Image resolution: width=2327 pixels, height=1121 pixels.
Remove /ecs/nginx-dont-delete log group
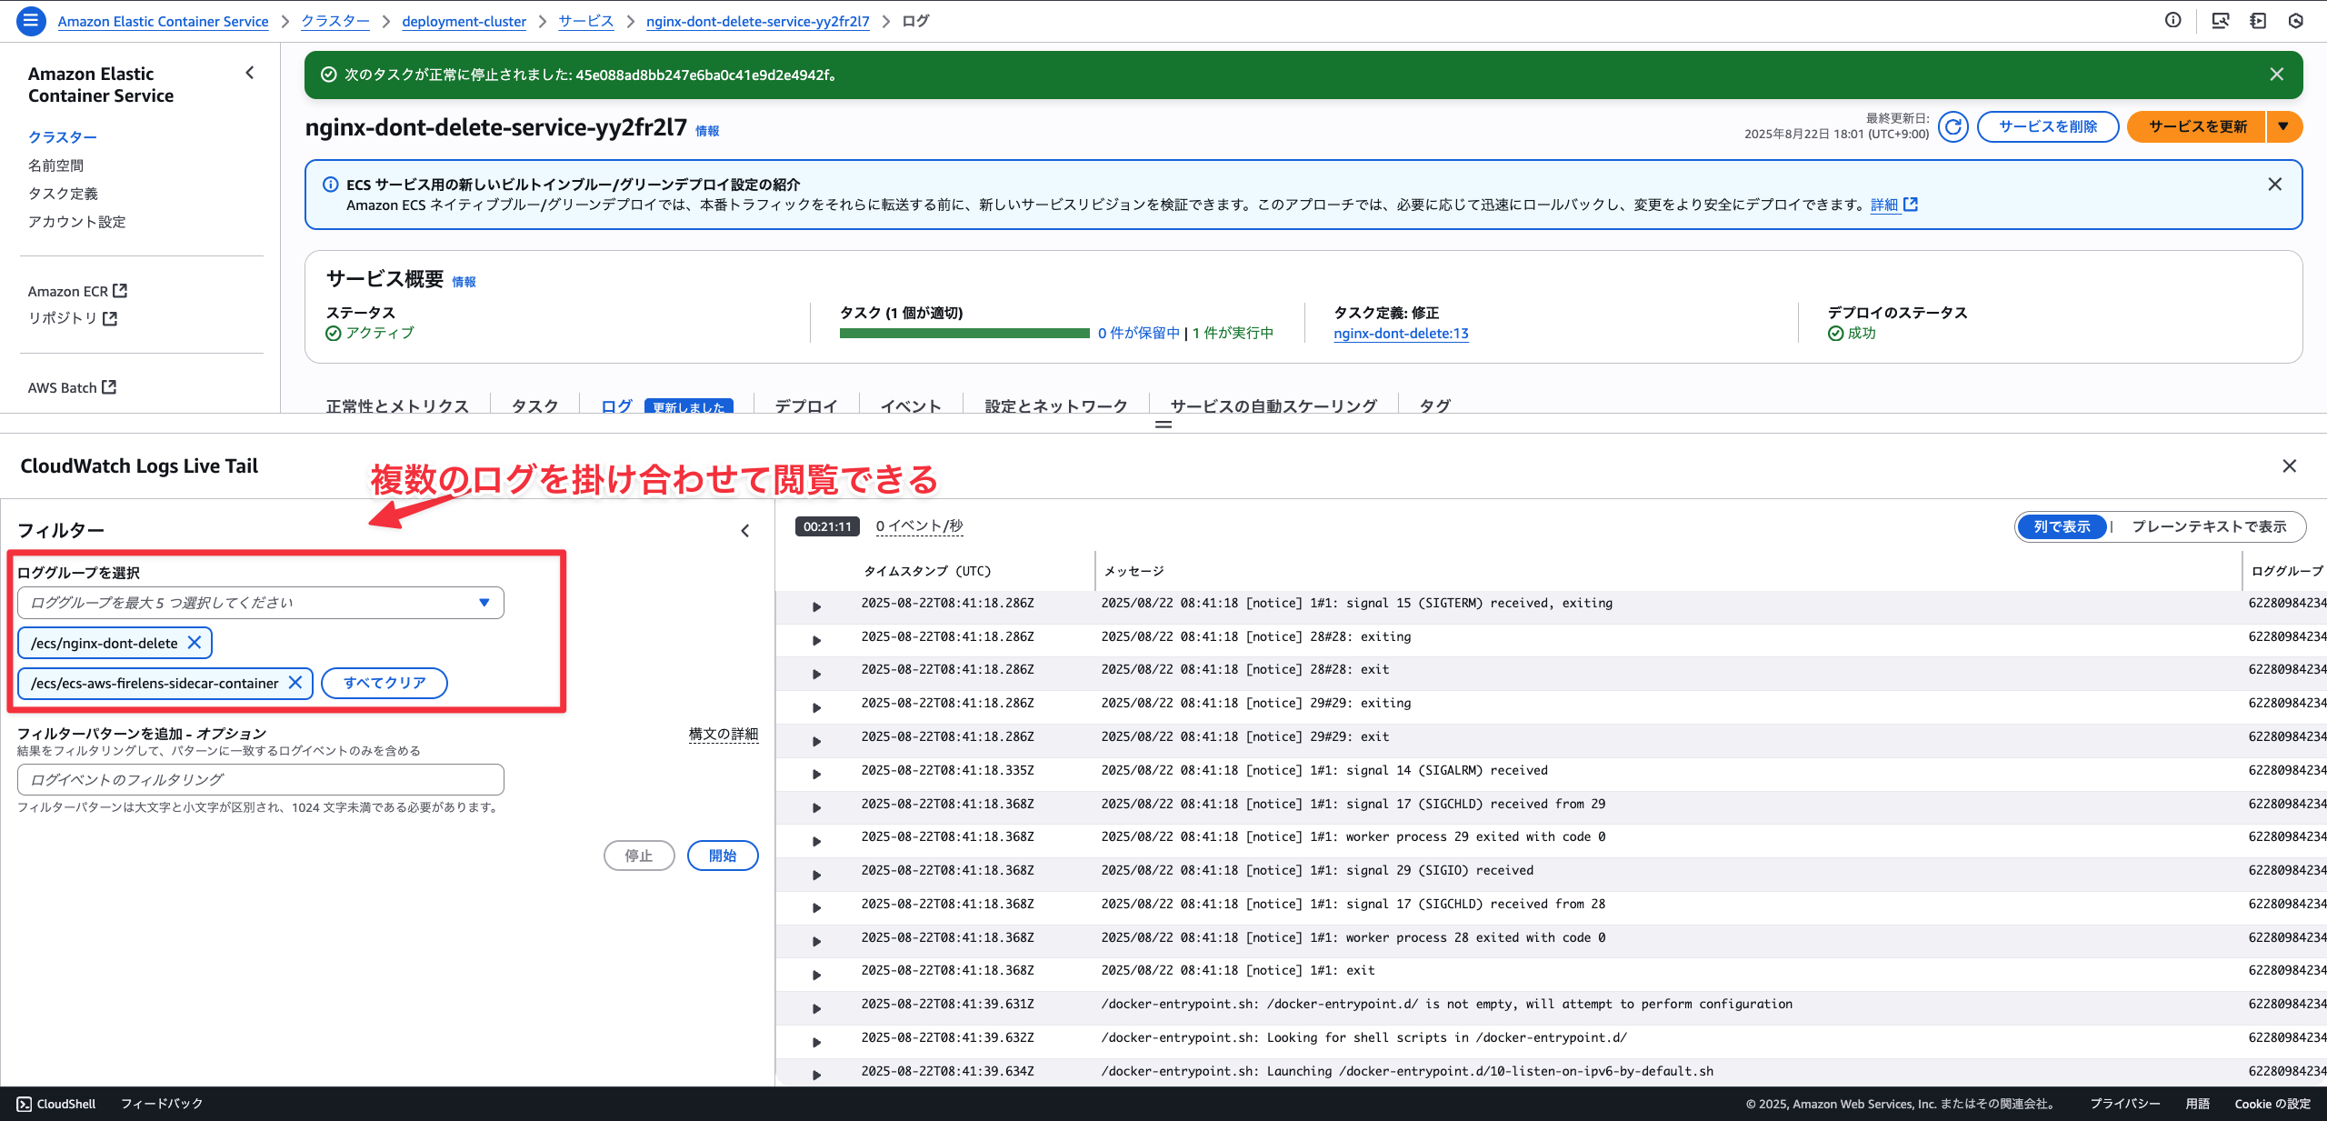(194, 642)
